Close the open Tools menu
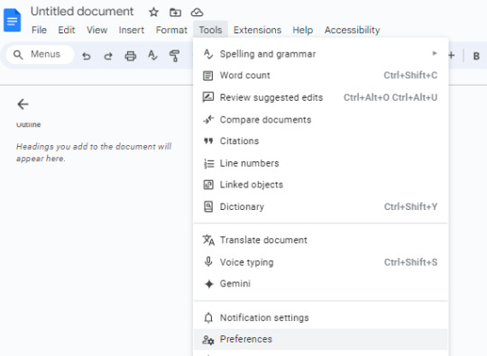 coord(210,30)
